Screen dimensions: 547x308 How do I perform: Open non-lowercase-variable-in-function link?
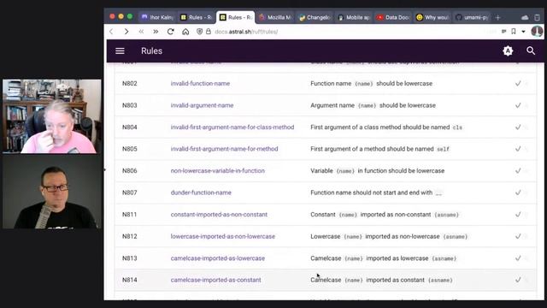[x=218, y=171]
